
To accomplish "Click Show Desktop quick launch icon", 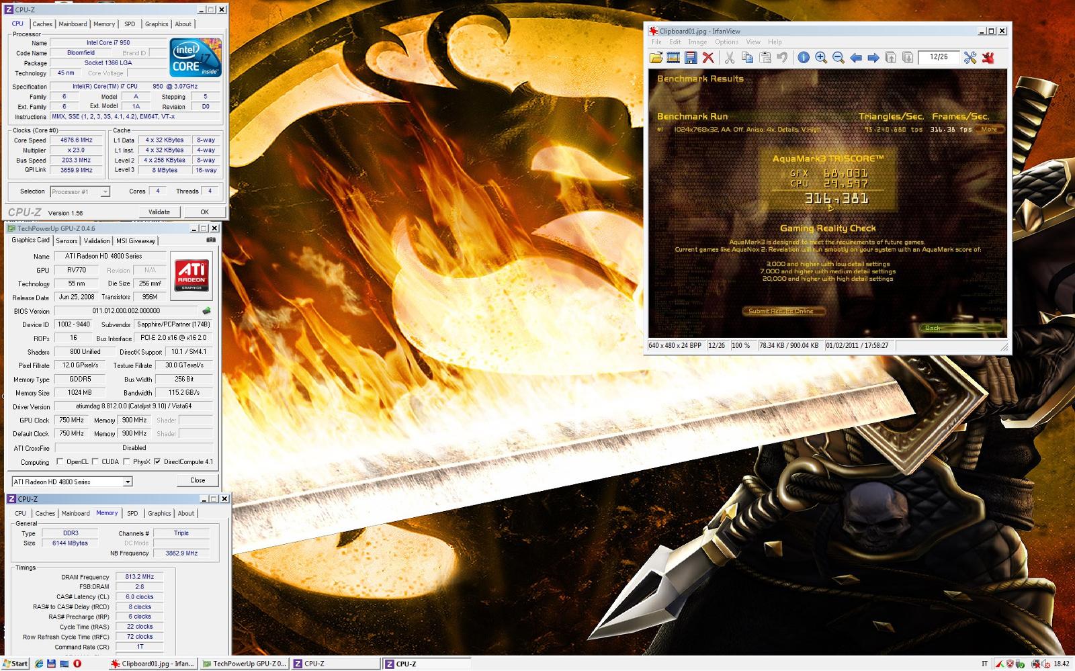I will (64, 664).
